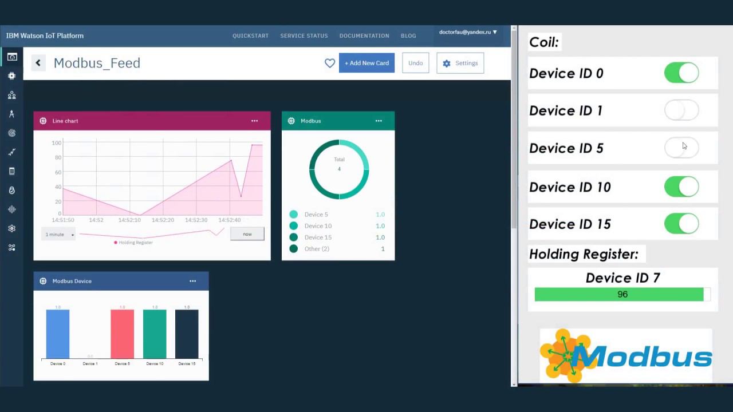Click the red Device 5 bar

[122, 334]
